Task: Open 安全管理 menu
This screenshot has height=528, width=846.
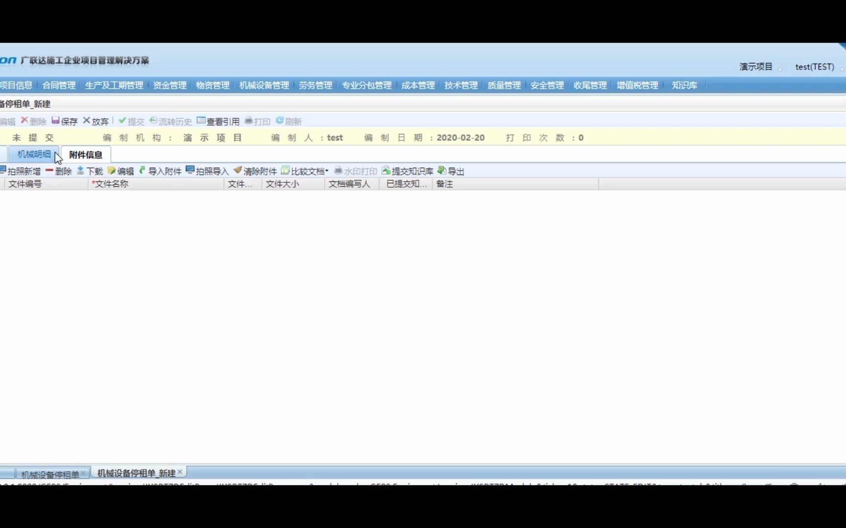Action: (x=547, y=85)
